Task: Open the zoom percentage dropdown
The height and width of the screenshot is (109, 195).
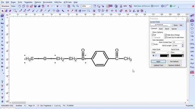Action: tap(90, 6)
